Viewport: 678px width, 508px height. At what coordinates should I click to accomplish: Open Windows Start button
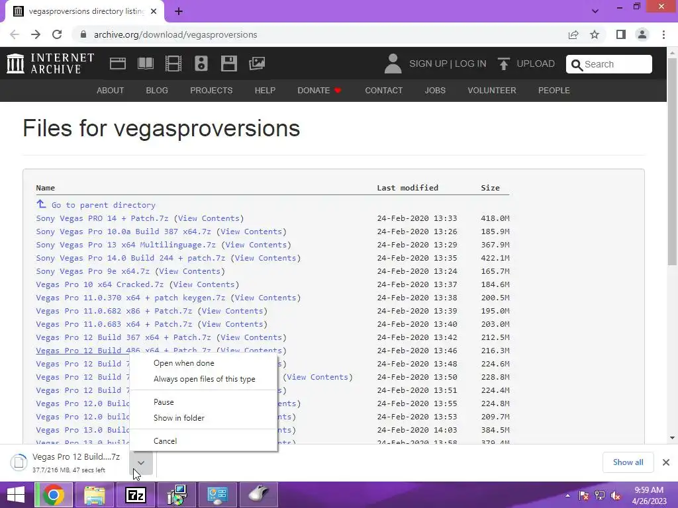pos(16,495)
